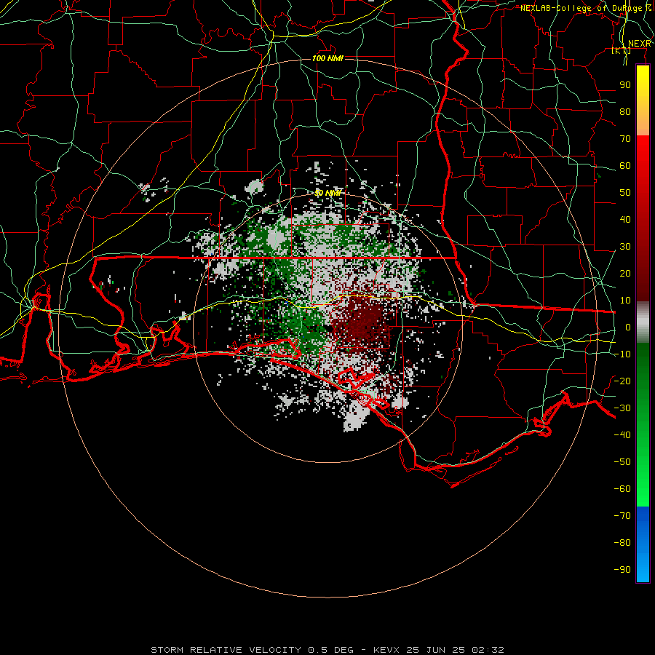
Task: Click the -60 value on velocity scale
Action: click(622, 489)
